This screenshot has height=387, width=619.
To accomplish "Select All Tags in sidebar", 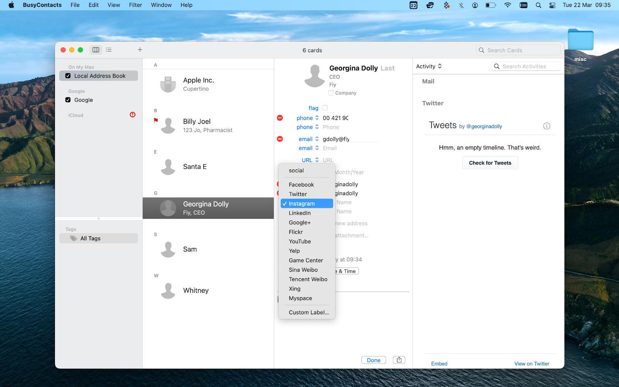I will [x=99, y=238].
